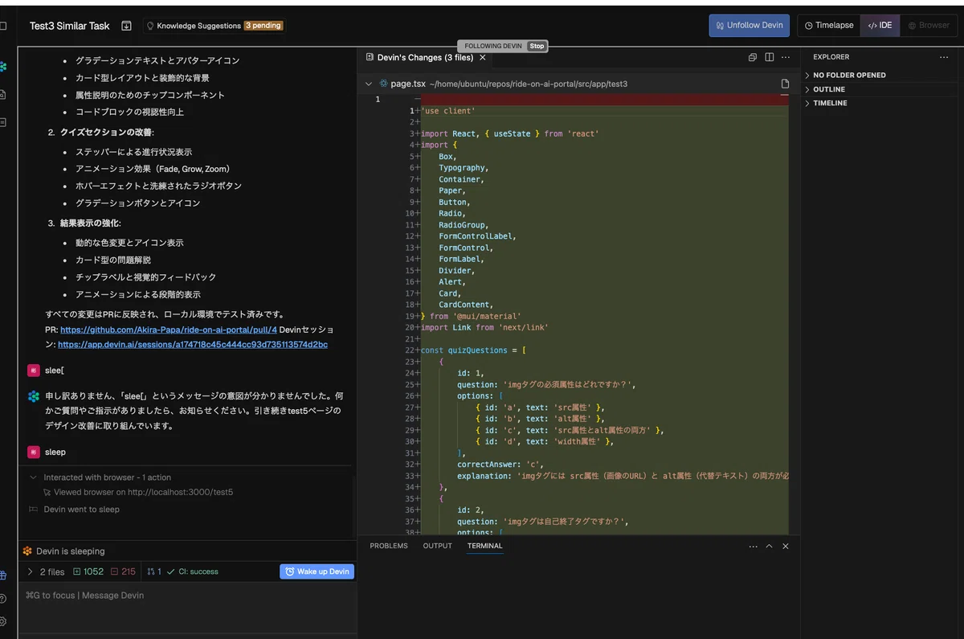Click the user avatar beside 'slee[' message
This screenshot has width=964, height=639.
click(x=33, y=370)
